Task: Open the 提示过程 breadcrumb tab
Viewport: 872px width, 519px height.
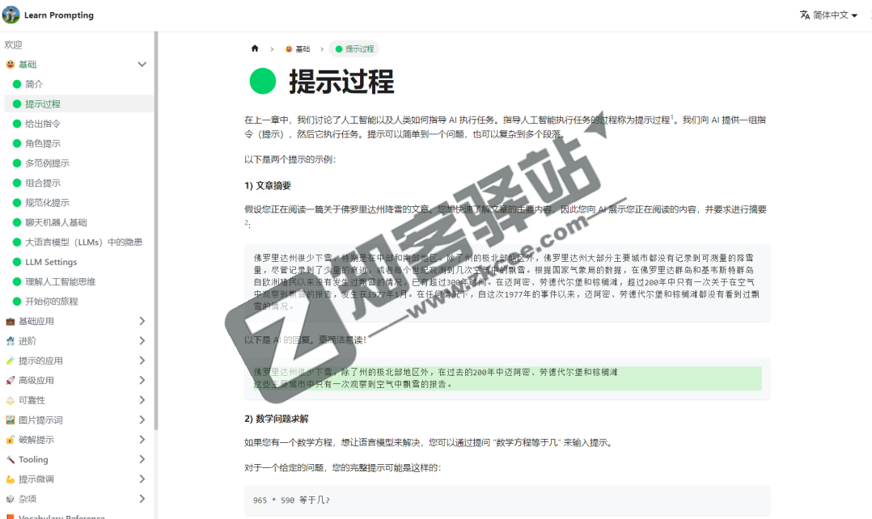Action: pyautogui.click(x=354, y=49)
